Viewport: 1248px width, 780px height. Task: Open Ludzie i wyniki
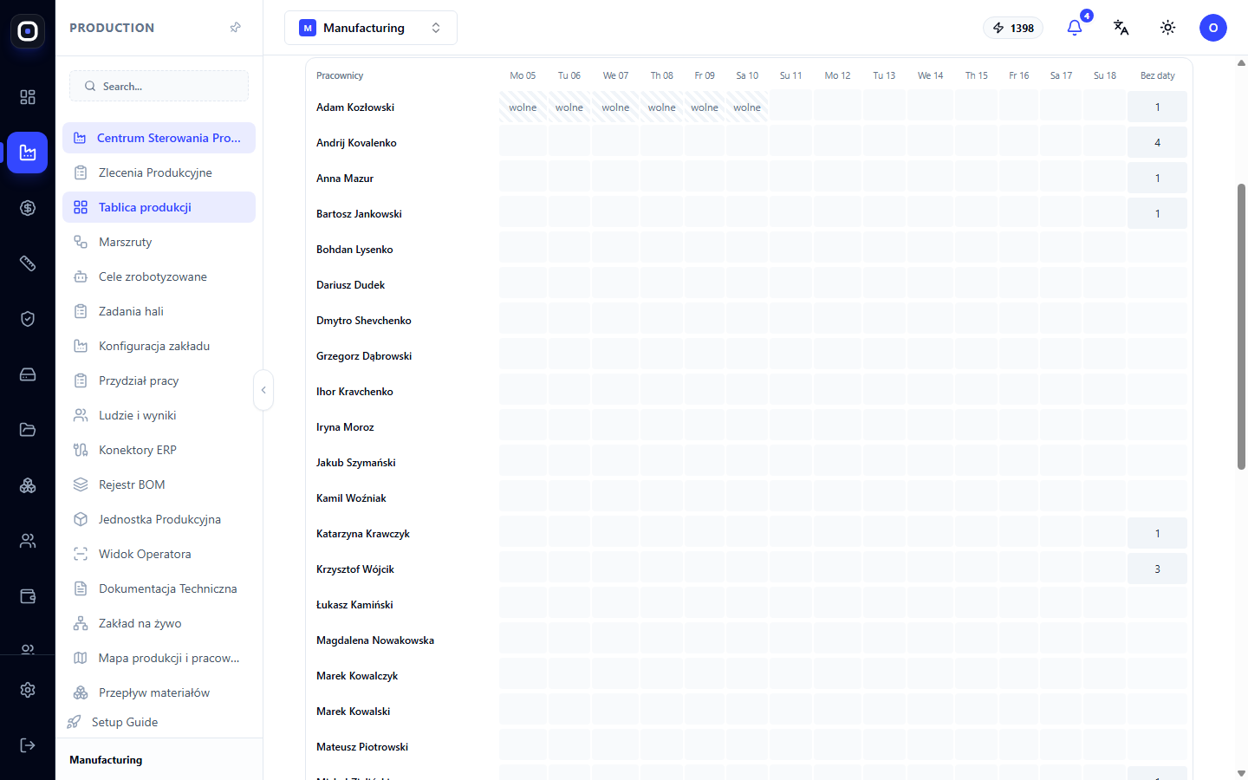(159, 415)
